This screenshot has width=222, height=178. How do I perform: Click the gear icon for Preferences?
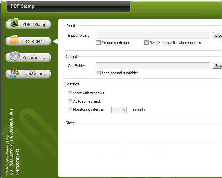15,57
